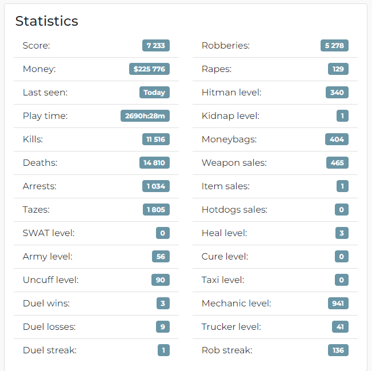Click the Moneybags badge 404
The width and height of the screenshot is (372, 371).
(x=337, y=139)
